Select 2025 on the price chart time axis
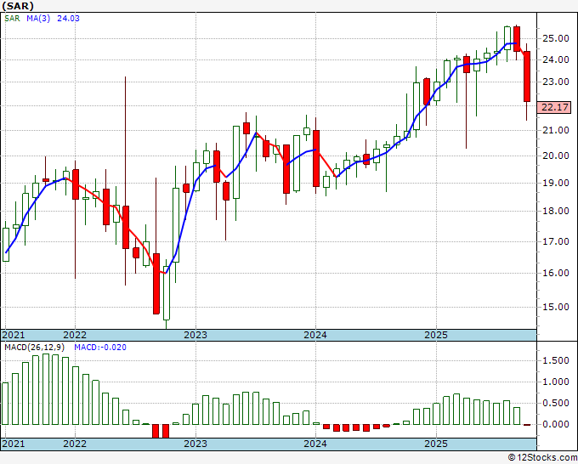This screenshot has width=578, height=464. click(436, 335)
